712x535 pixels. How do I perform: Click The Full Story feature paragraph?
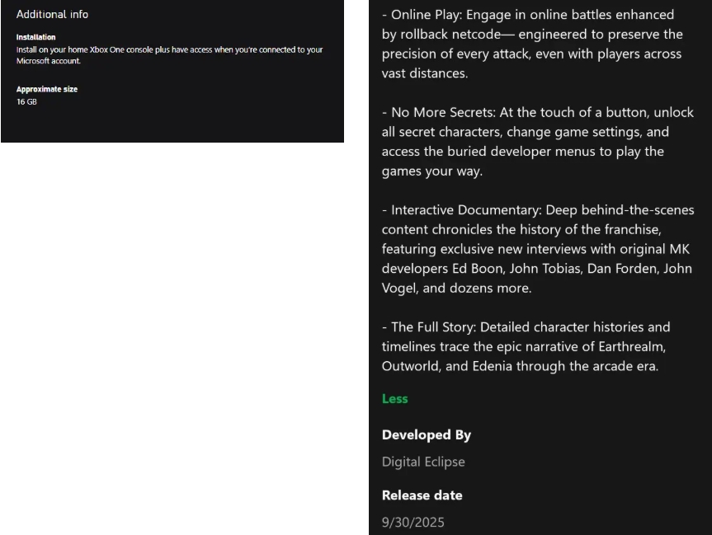pos(526,346)
